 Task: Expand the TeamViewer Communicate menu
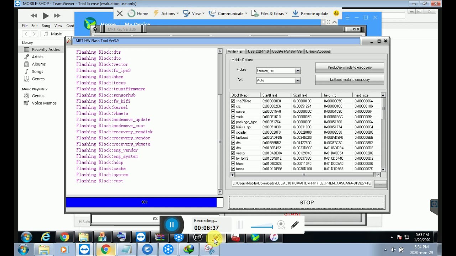tap(228, 14)
